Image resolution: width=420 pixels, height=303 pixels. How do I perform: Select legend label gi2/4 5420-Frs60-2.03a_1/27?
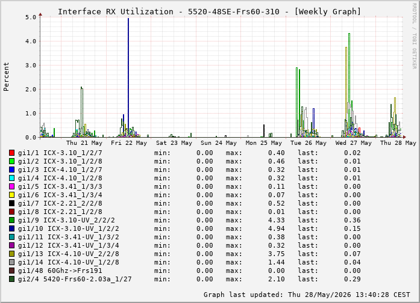(x=75, y=279)
